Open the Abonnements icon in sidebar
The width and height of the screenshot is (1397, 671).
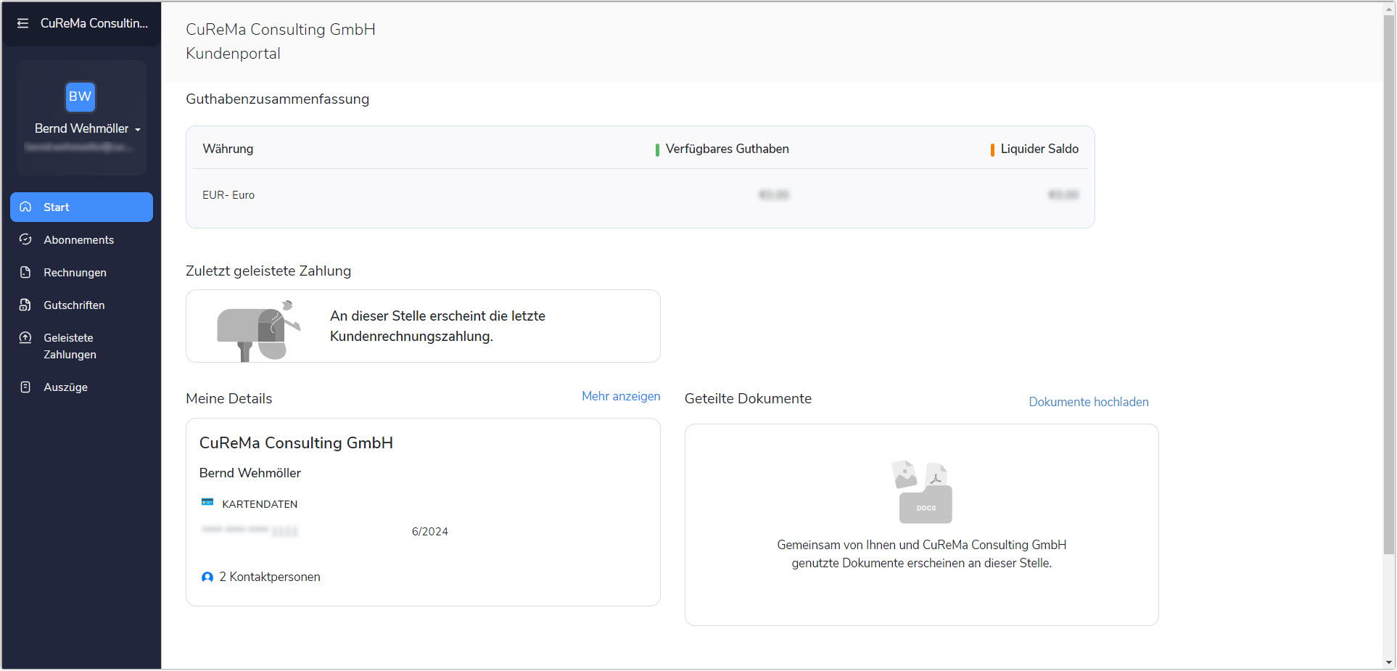click(x=25, y=239)
